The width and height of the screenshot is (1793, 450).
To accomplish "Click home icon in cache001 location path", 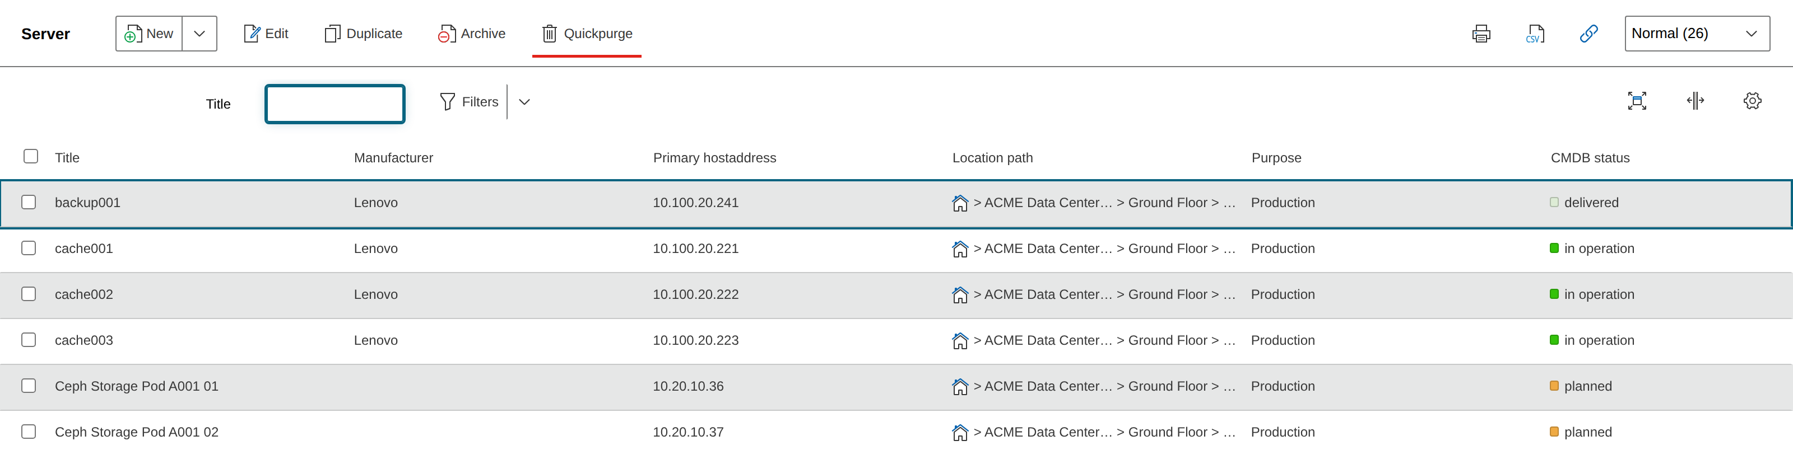I will [960, 249].
